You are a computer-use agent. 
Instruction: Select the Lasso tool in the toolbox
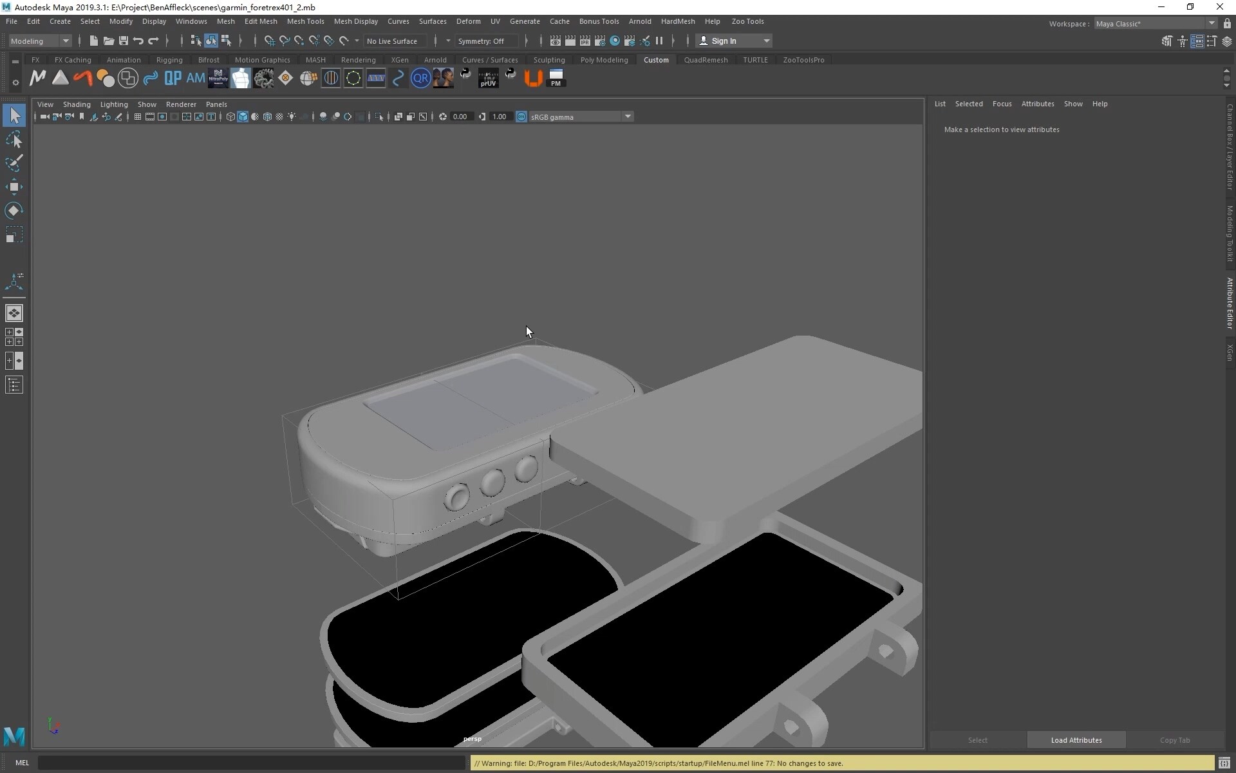pyautogui.click(x=14, y=140)
